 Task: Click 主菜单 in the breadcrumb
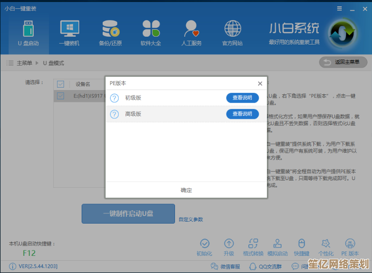pyautogui.click(x=24, y=63)
